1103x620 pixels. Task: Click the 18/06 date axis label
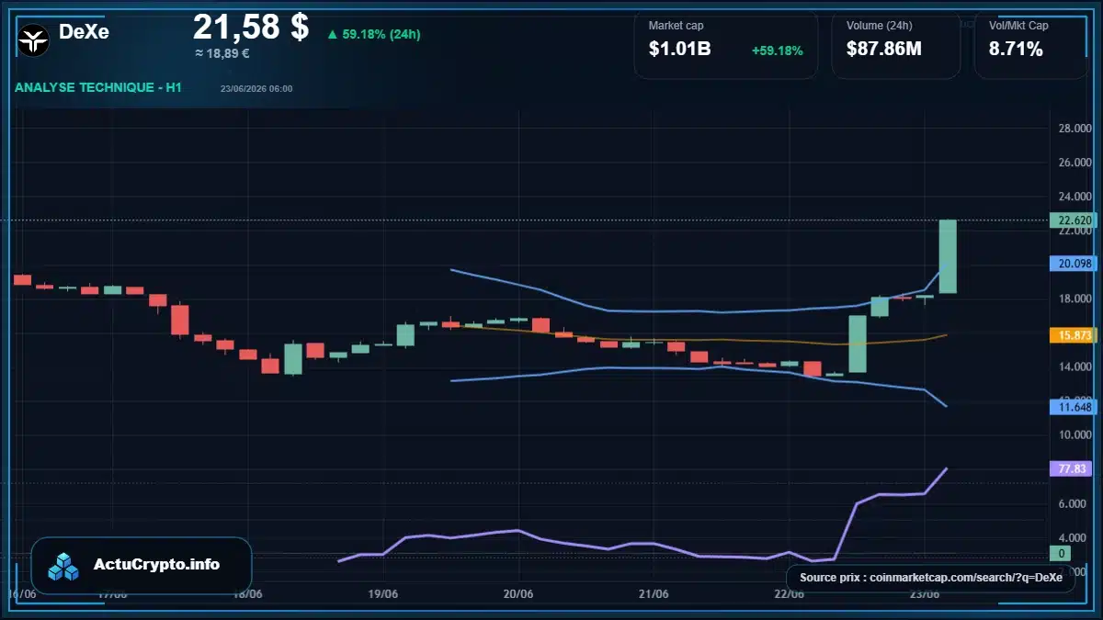pyautogui.click(x=248, y=594)
